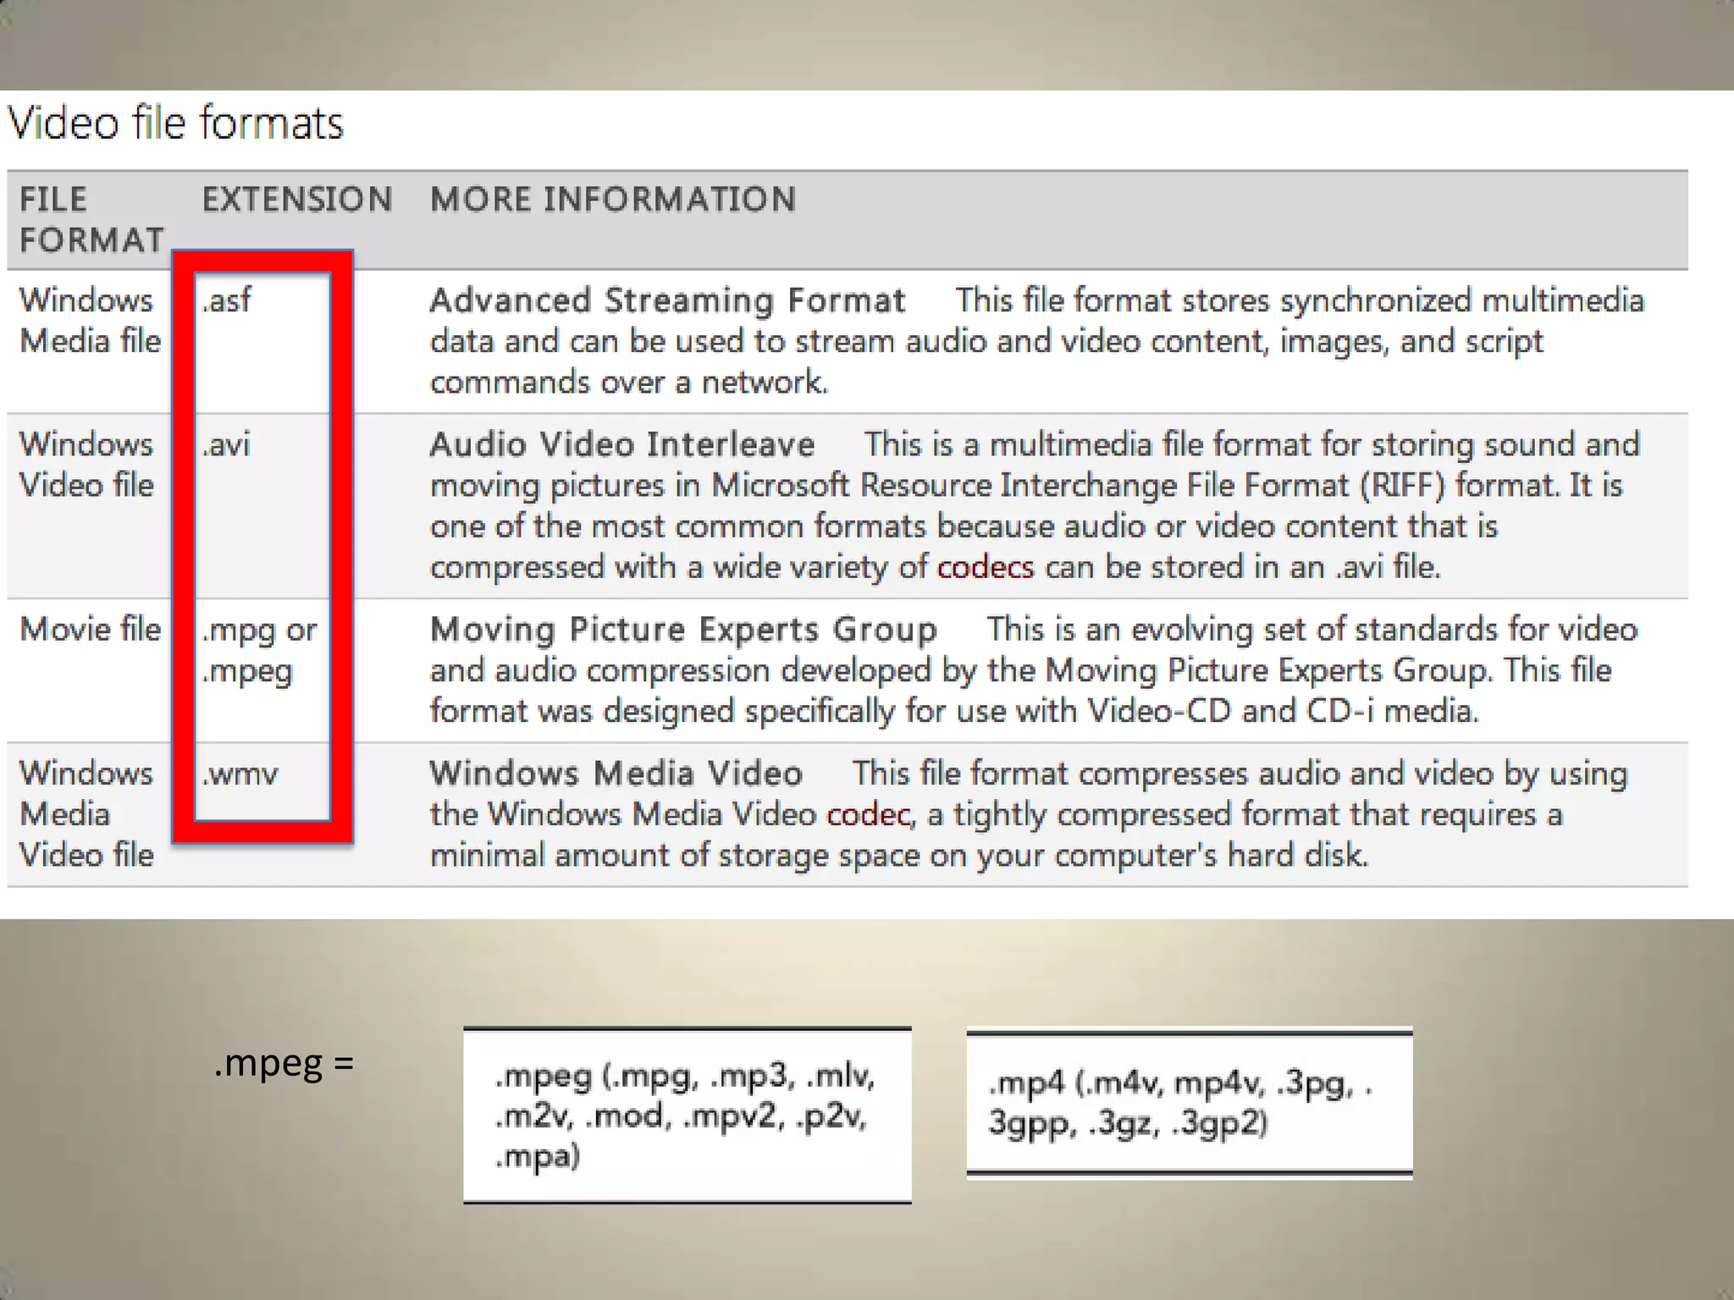Click the red 'codecs' link
Viewport: 1734px width, 1300px height.
tap(985, 567)
